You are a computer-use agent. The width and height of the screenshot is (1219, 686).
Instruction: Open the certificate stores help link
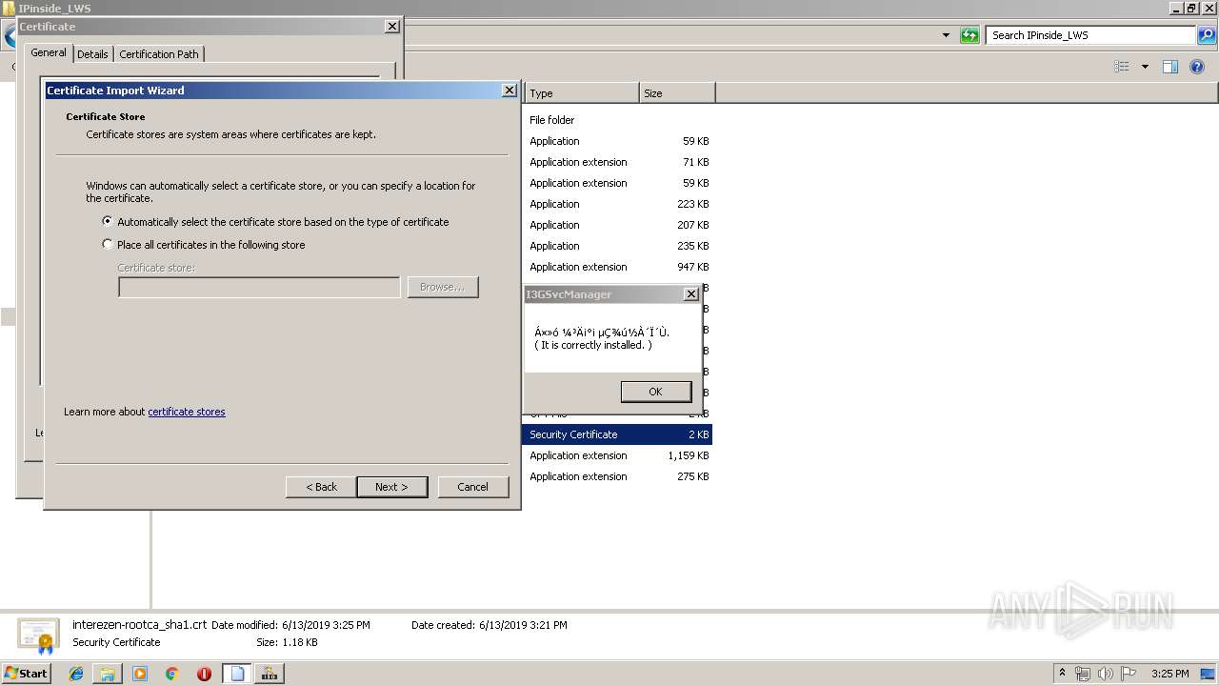(187, 412)
